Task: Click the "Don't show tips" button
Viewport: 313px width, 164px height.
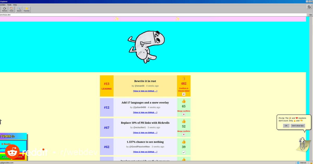Action: tap(298, 126)
